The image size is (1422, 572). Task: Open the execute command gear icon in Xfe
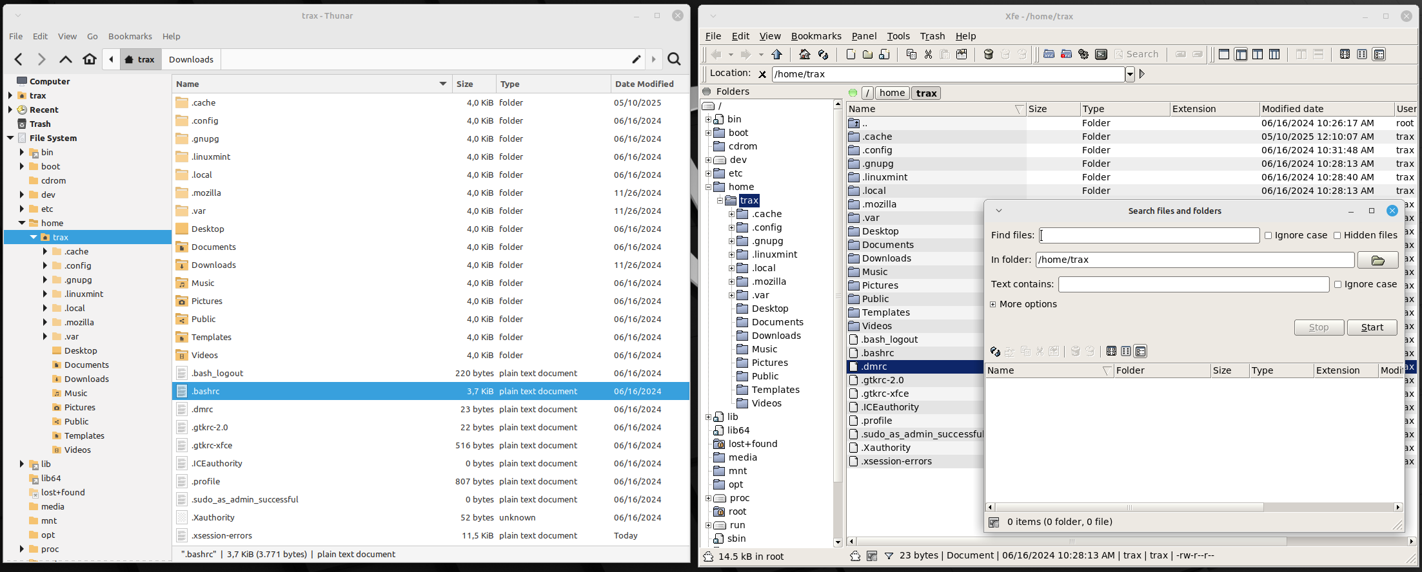tap(1083, 55)
